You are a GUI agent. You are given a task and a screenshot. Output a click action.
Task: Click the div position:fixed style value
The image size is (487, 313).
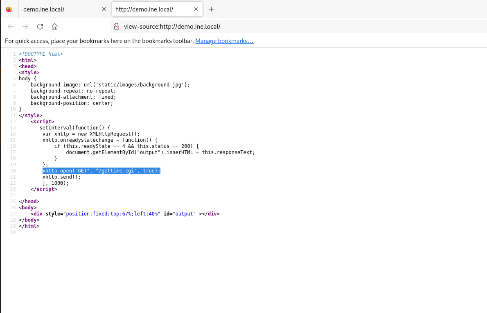[x=112, y=214]
